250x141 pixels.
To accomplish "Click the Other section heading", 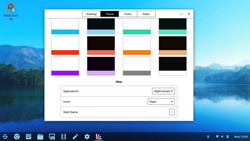I will pos(119,82).
